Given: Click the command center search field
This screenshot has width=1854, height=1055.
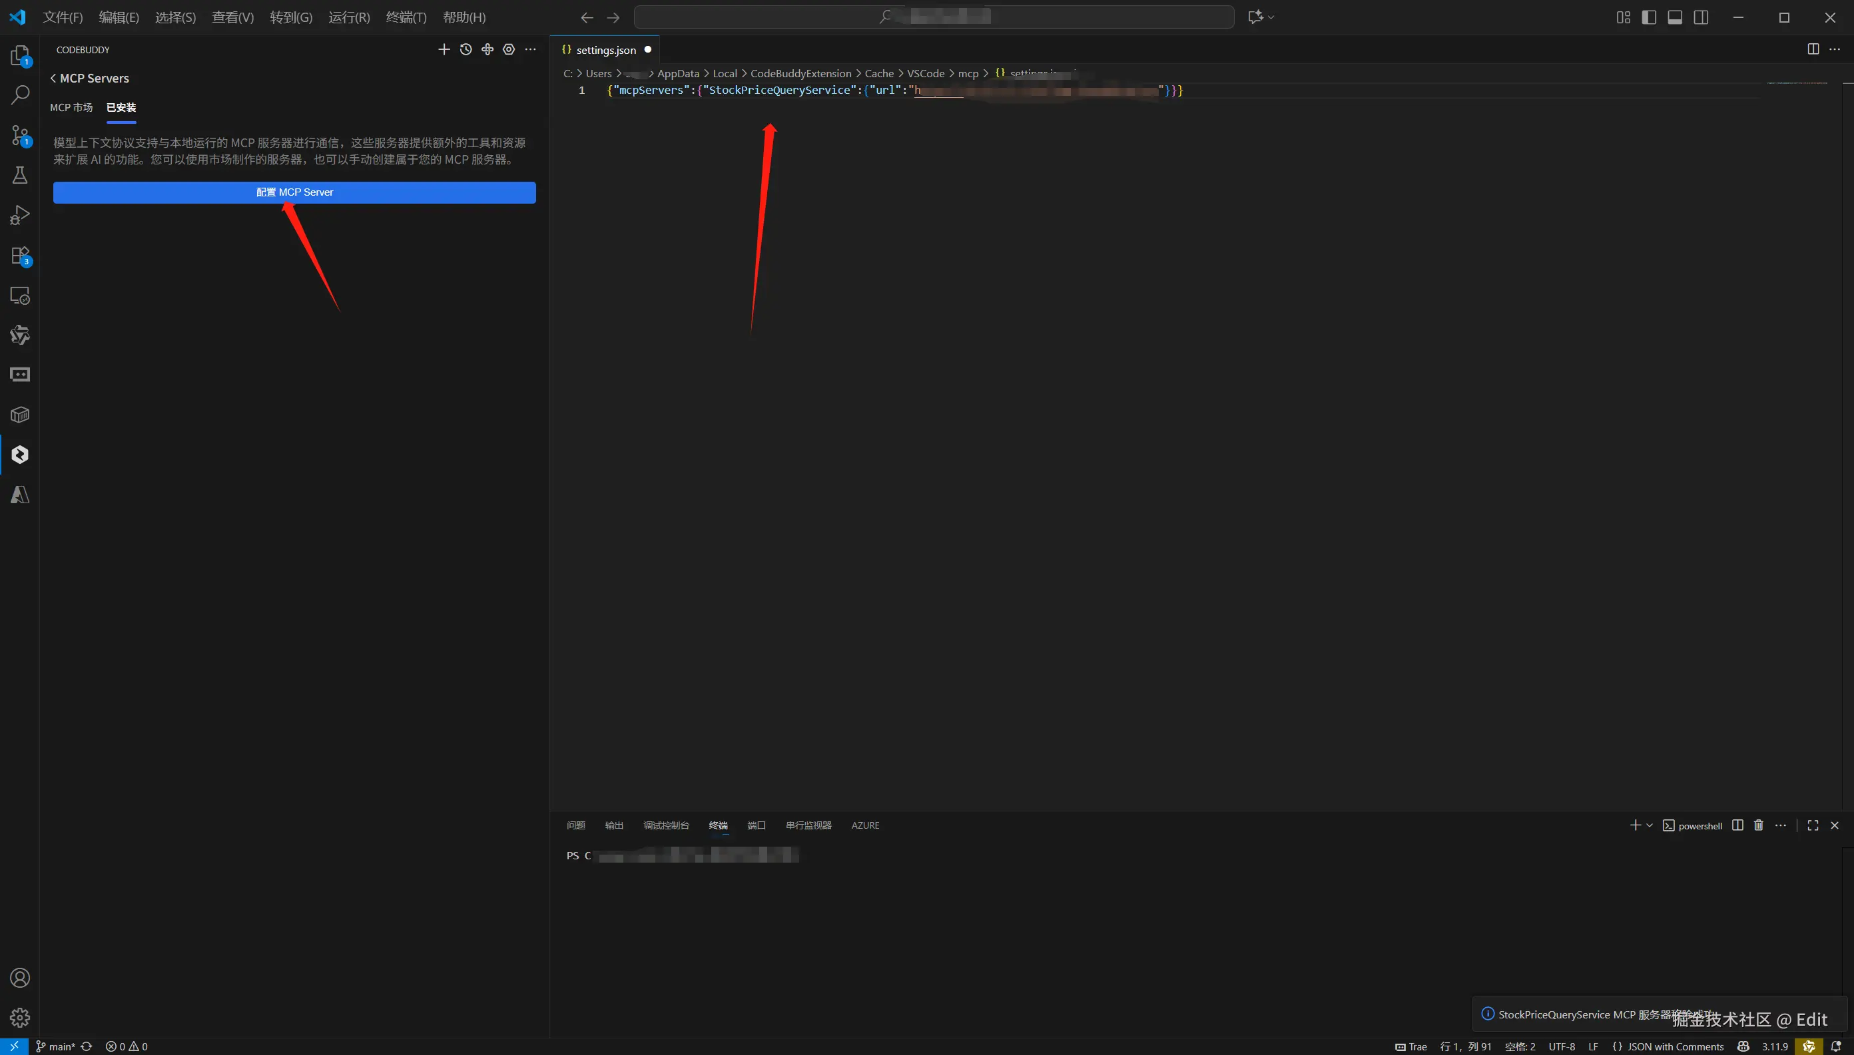Looking at the screenshot, I should tap(934, 17).
